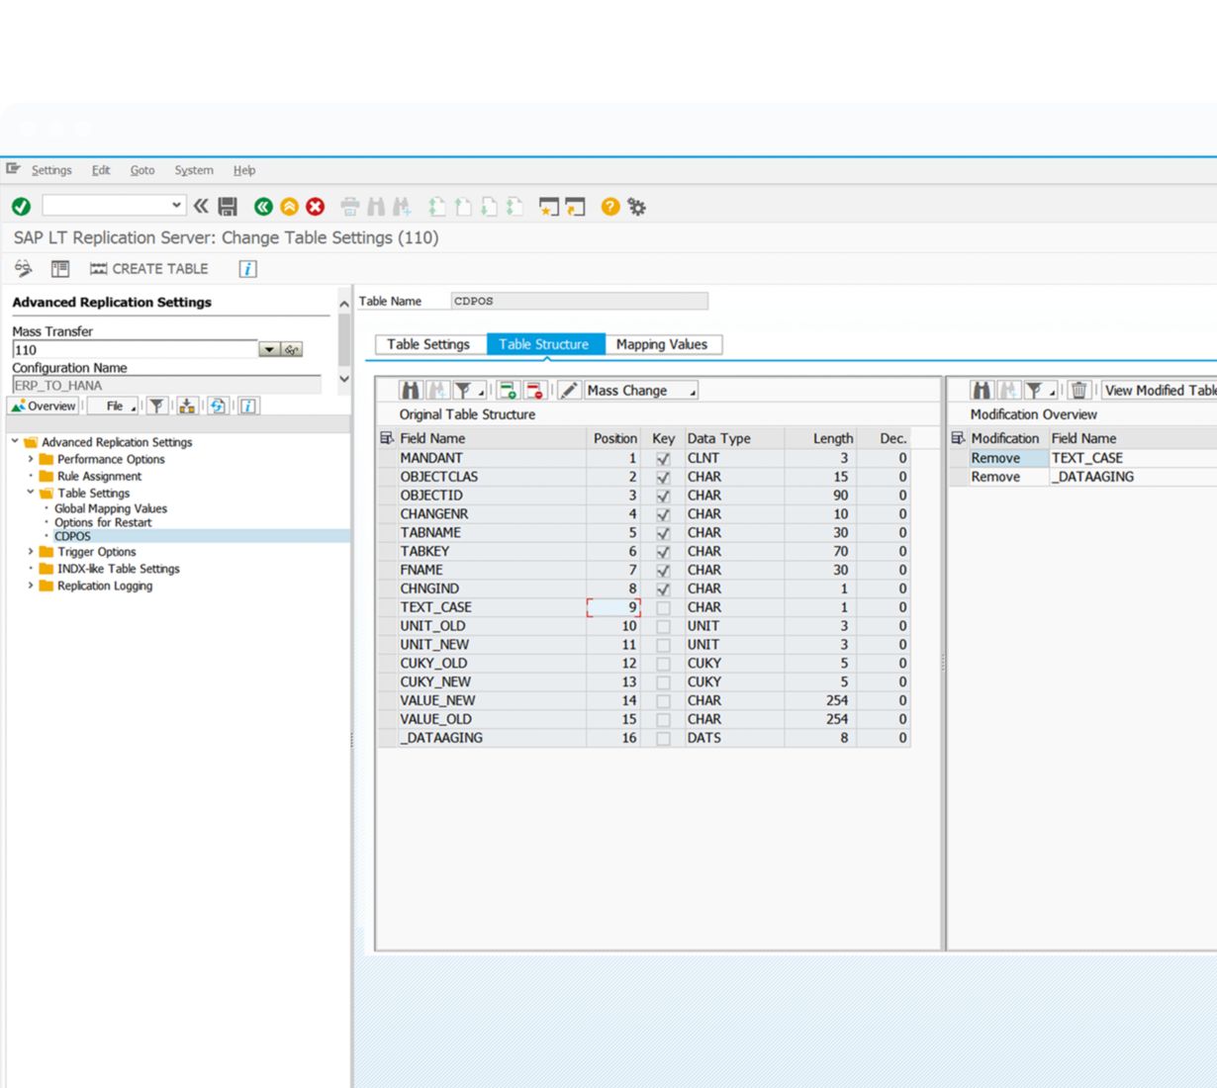
Task: Toggle the Key checkbox for TEXT_CASE
Action: tap(663, 608)
